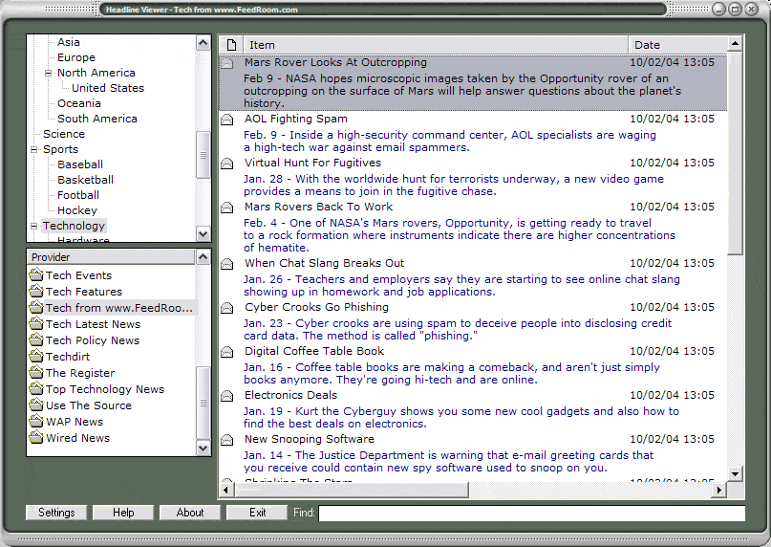Image resolution: width=771 pixels, height=547 pixels.
Task: Click envelope icon beside Virtual Hunt For Fugitives
Action: (226, 164)
